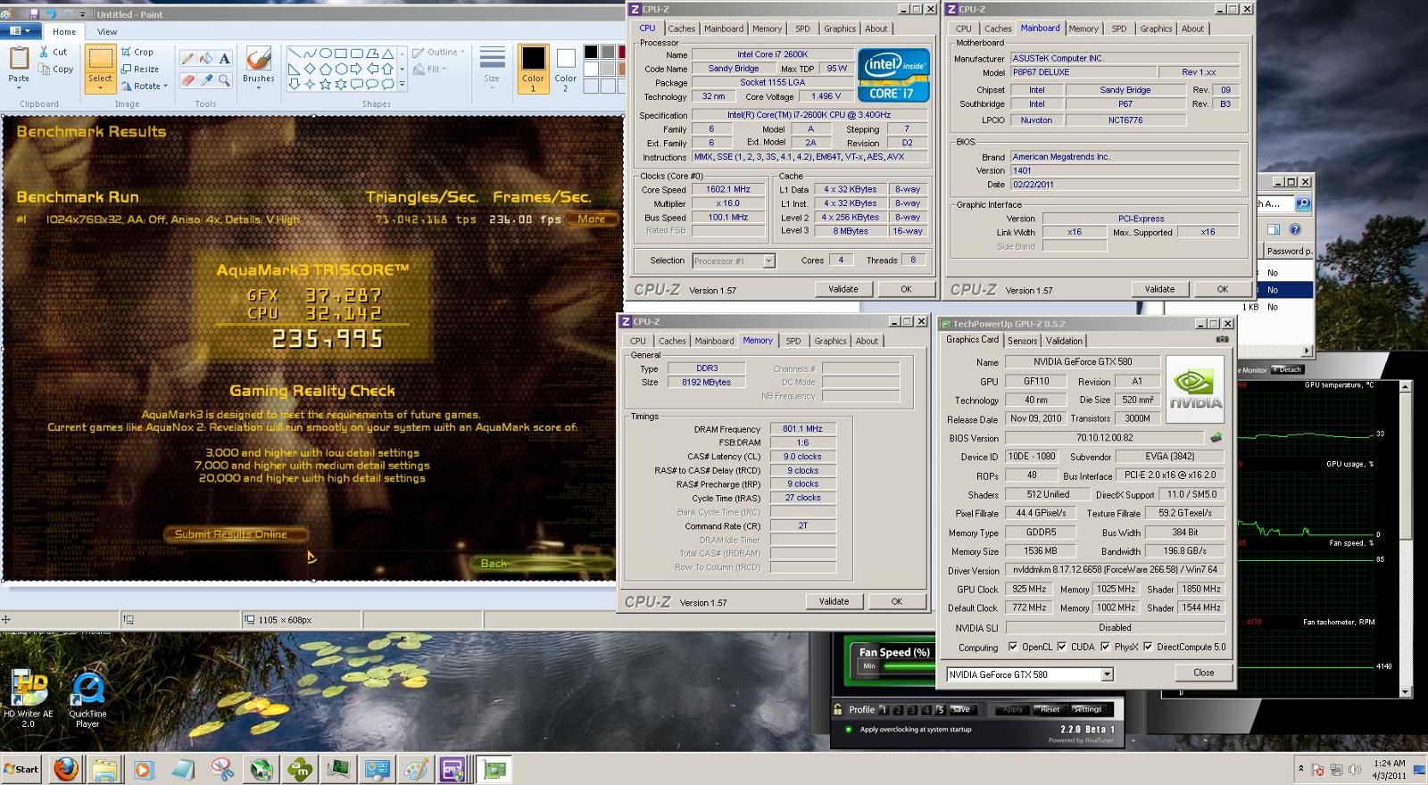The width and height of the screenshot is (1428, 785).
Task: Select the Fill with color bucket tool
Action: point(206,58)
